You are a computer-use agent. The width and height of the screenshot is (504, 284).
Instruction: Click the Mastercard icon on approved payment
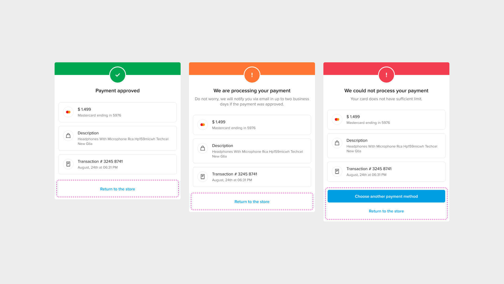click(68, 112)
